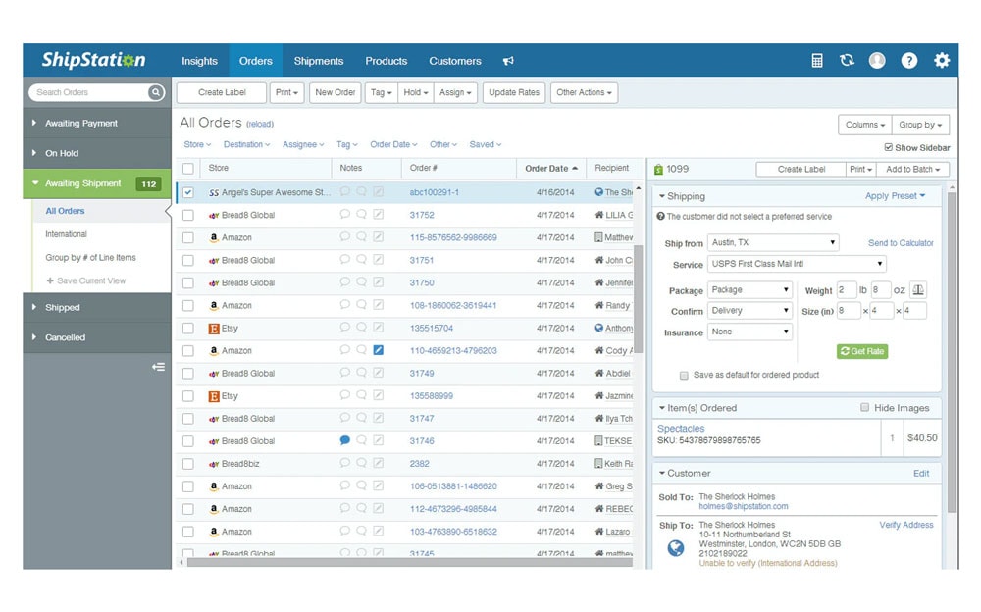
Task: Select checkbox for order 135515704
Action: tap(187, 328)
